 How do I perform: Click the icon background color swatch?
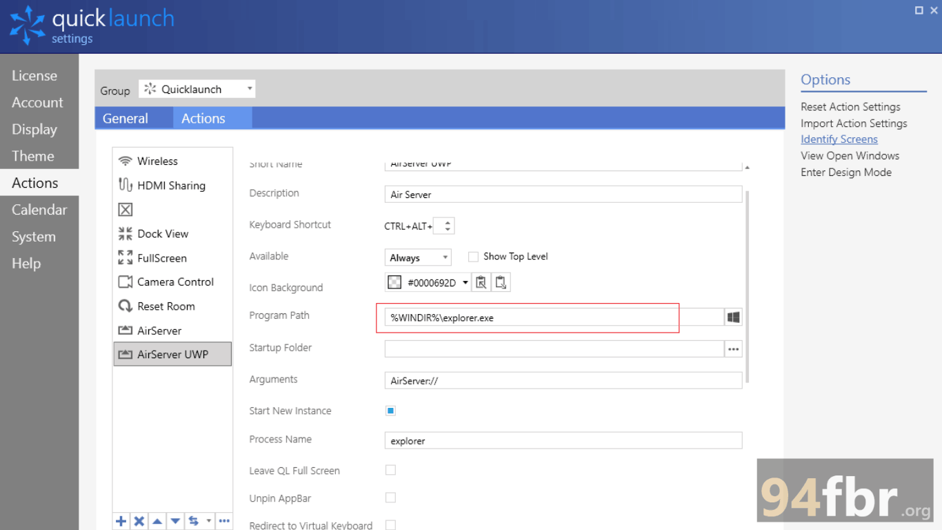click(x=394, y=282)
